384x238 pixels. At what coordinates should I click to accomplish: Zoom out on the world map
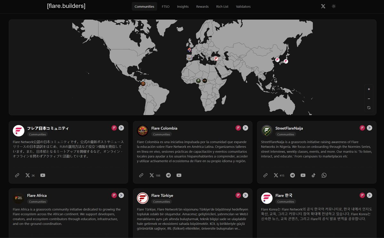[369, 99]
